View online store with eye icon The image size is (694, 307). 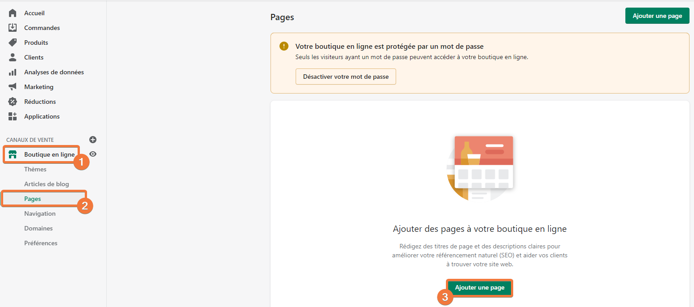(x=93, y=154)
